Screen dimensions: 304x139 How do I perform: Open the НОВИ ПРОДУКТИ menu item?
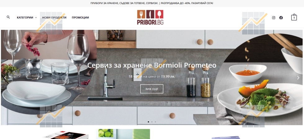(54, 17)
